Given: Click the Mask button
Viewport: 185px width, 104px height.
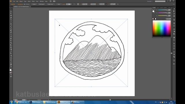Looking at the screenshot, I should click(x=59, y=4).
